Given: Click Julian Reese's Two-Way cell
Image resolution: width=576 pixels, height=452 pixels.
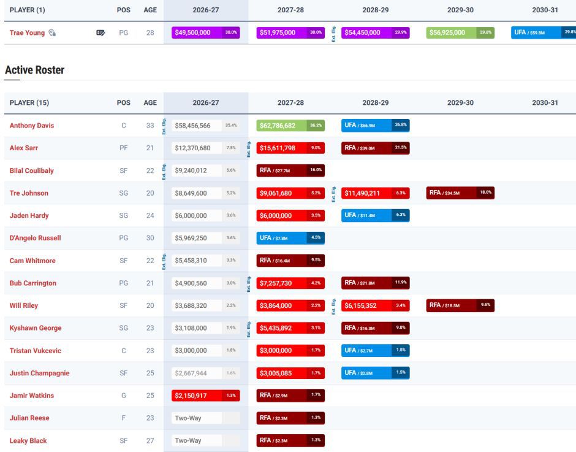Looking at the screenshot, I should [x=206, y=418].
